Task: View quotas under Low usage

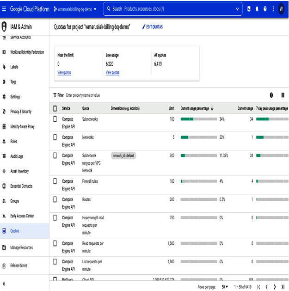Action: [112, 72]
